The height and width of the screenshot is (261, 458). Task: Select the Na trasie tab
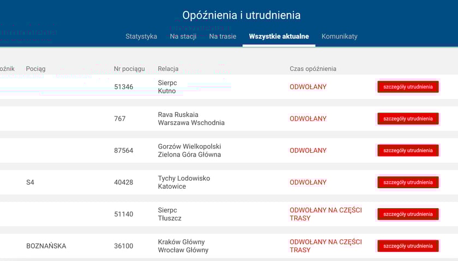point(222,36)
